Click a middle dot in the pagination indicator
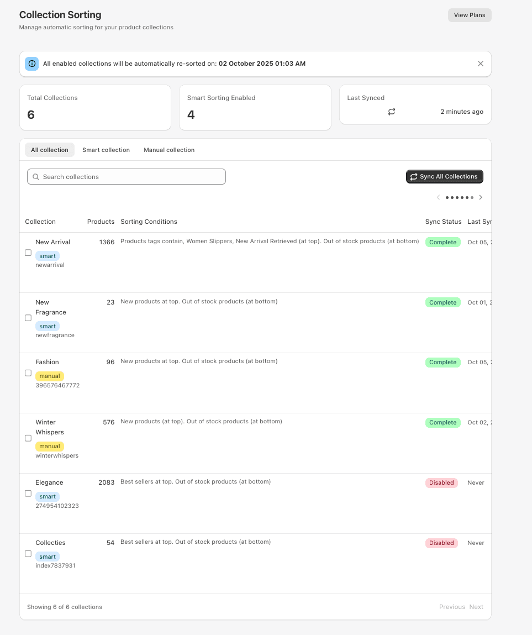The width and height of the screenshot is (532, 635). pos(459,197)
